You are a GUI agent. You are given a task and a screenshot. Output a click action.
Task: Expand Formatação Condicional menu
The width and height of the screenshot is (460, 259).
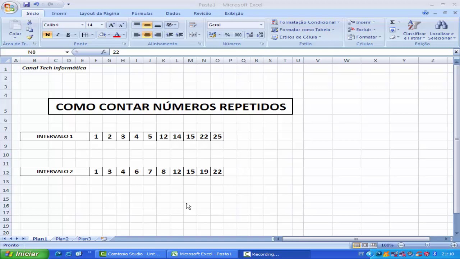(305, 22)
